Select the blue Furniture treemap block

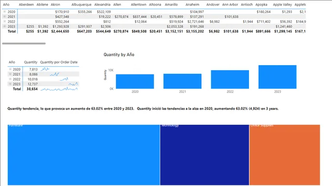pos(84,155)
